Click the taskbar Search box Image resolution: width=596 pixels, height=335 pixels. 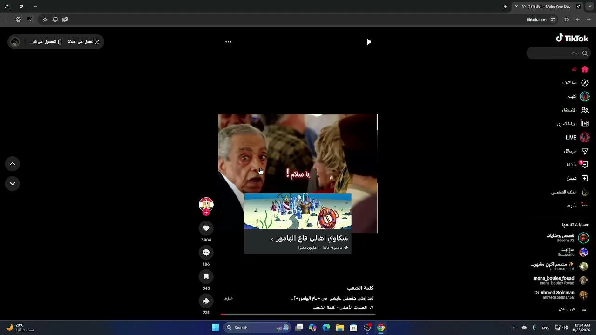tap(257, 328)
